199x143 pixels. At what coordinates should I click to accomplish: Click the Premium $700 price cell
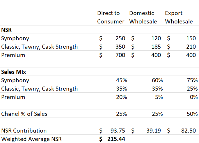point(112,55)
